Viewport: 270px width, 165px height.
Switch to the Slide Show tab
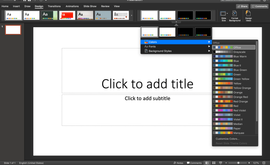coord(89,6)
